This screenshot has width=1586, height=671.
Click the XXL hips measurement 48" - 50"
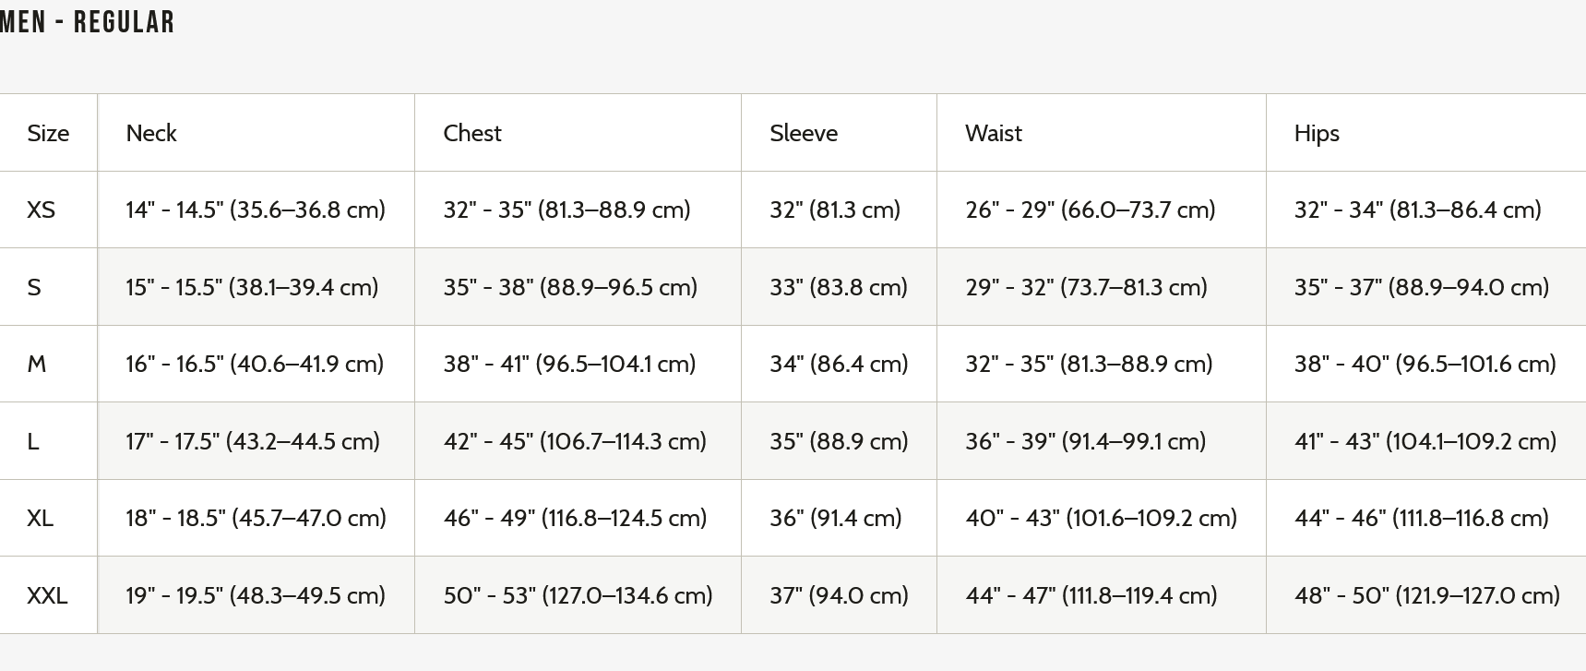click(1426, 595)
